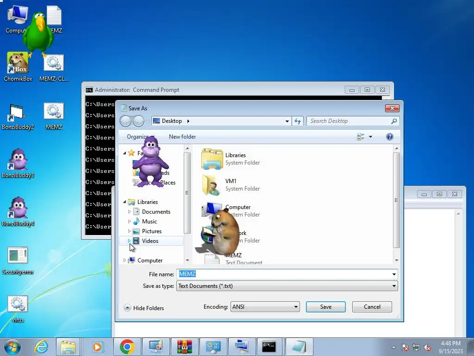Open the network tray icon
The width and height of the screenshot is (474, 356).
tap(416, 347)
